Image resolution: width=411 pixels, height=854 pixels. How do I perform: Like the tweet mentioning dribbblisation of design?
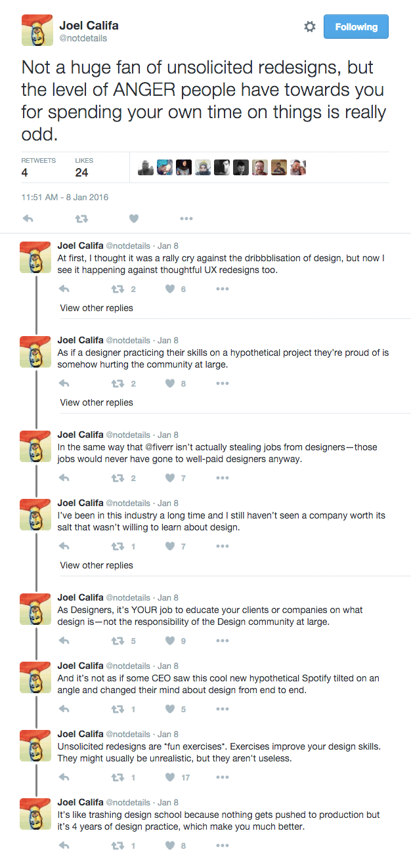pyautogui.click(x=170, y=289)
